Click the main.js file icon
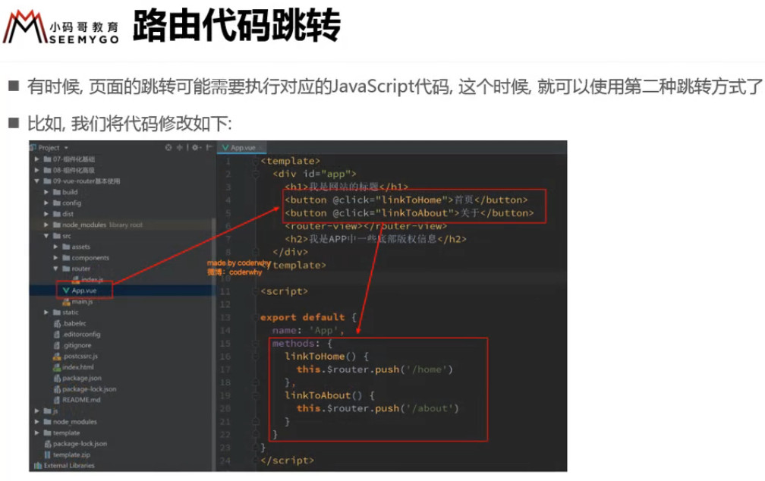 66,301
